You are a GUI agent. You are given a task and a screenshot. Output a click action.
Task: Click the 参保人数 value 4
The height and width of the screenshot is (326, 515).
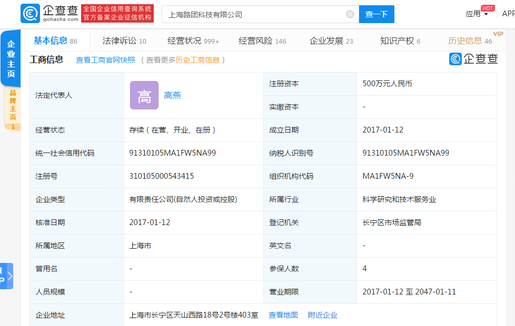(x=364, y=269)
